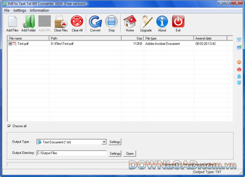Viewport: 245px width, 177px height.
Task: Click the Clear Files box icon
Action: click(61, 21)
